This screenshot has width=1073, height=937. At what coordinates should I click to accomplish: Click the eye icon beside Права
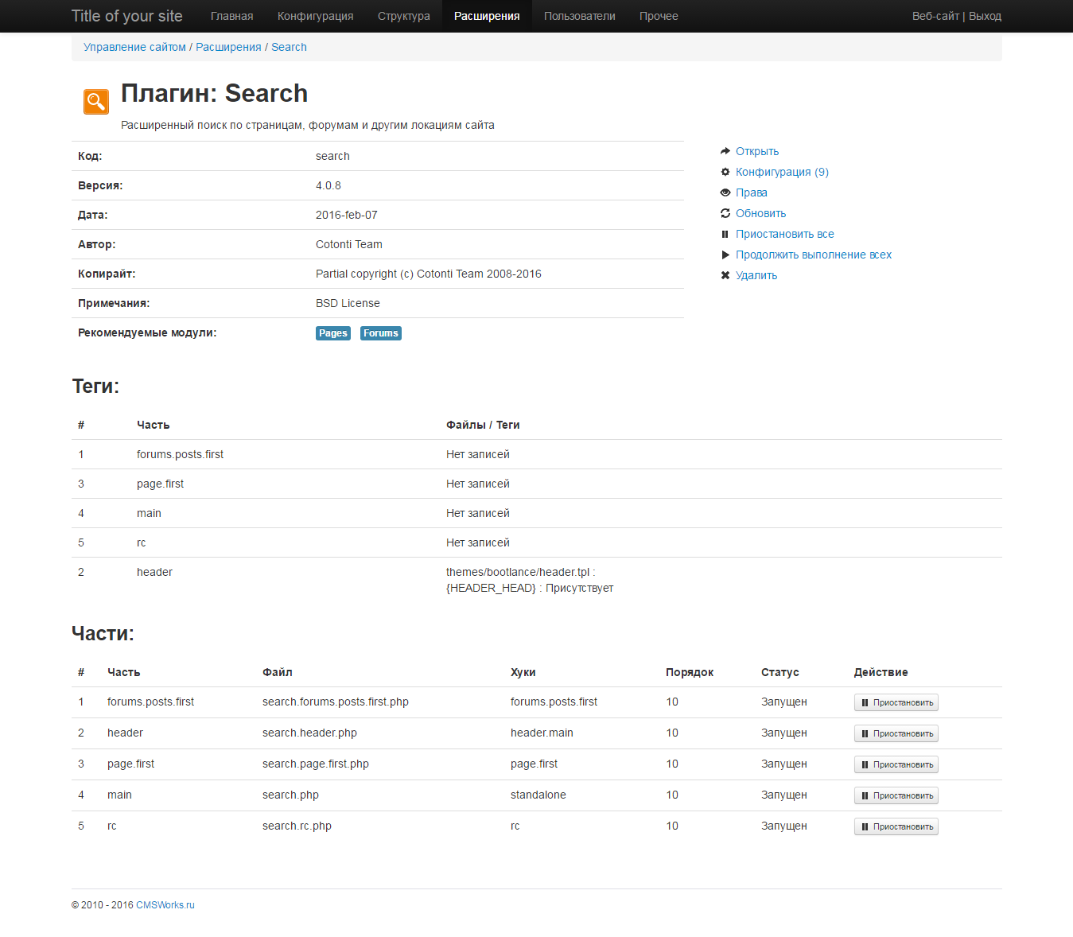point(725,192)
